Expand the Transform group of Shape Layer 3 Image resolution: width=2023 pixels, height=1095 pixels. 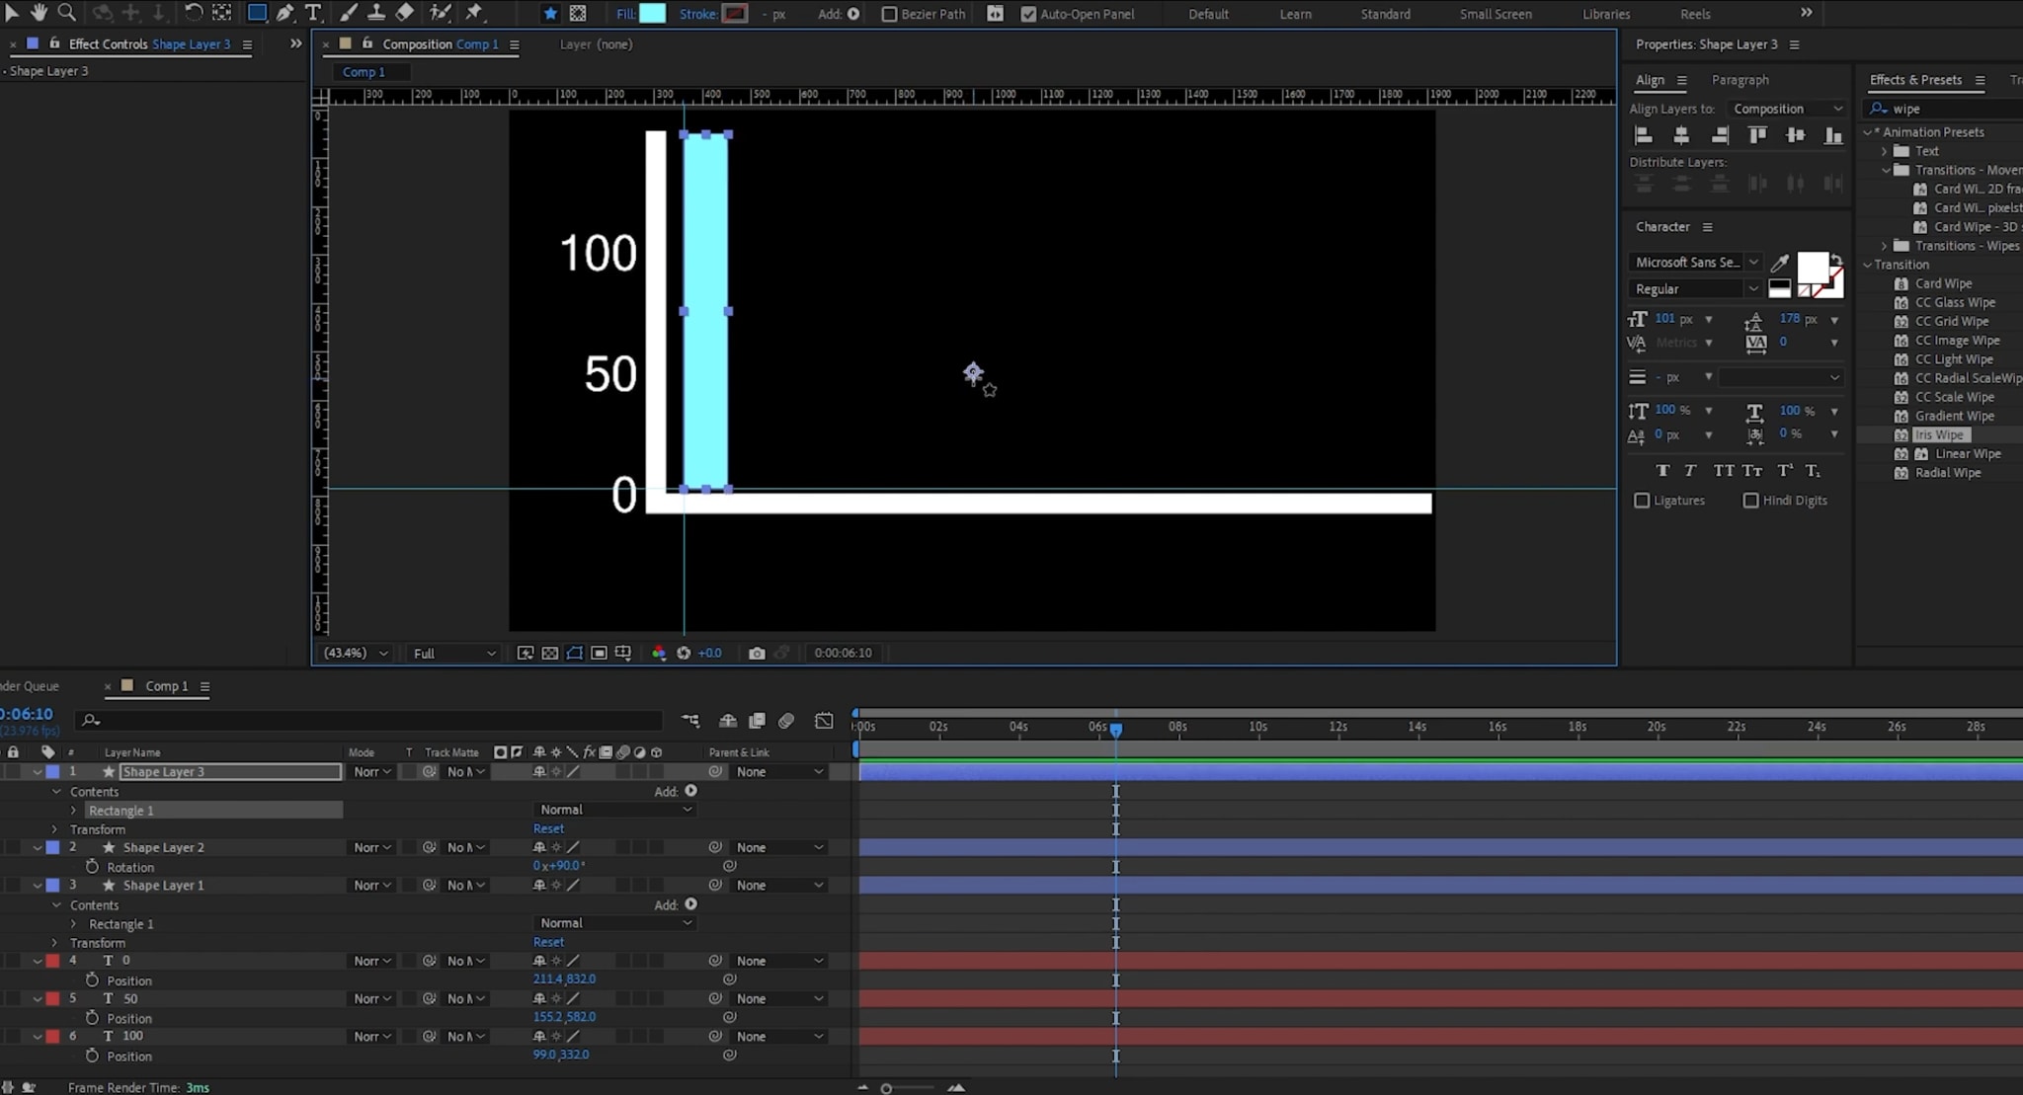pyautogui.click(x=54, y=829)
